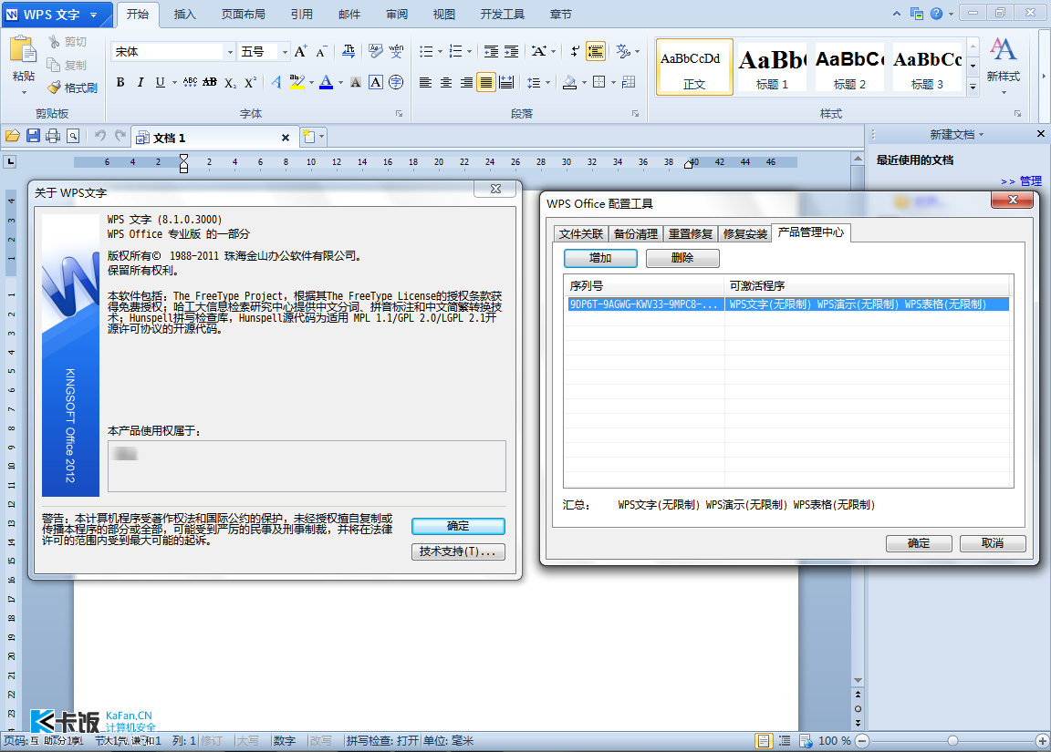This screenshot has width=1051, height=752.
Task: Click the grow font size icon
Action: [x=301, y=52]
